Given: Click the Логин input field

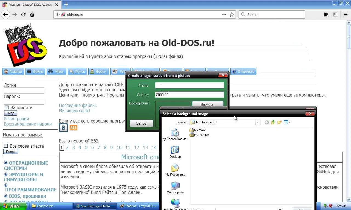Looking at the screenshot, I should click(24, 91).
